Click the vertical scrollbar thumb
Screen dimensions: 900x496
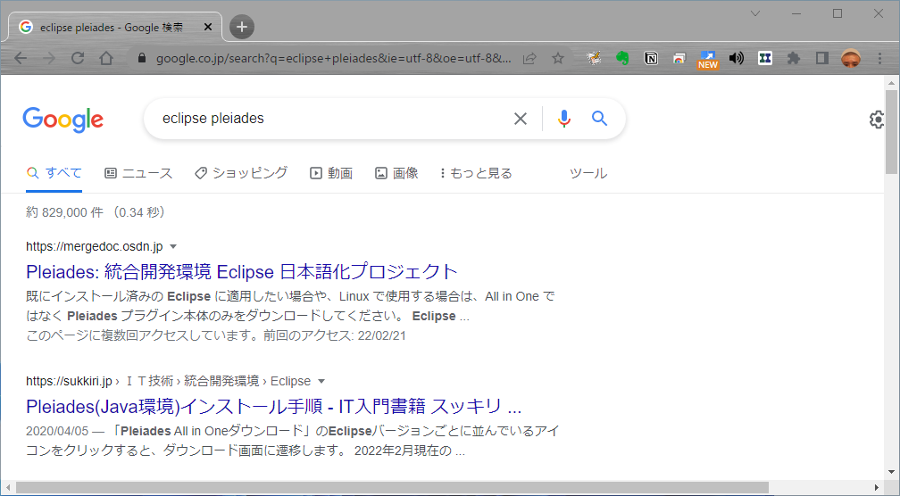tap(891, 132)
